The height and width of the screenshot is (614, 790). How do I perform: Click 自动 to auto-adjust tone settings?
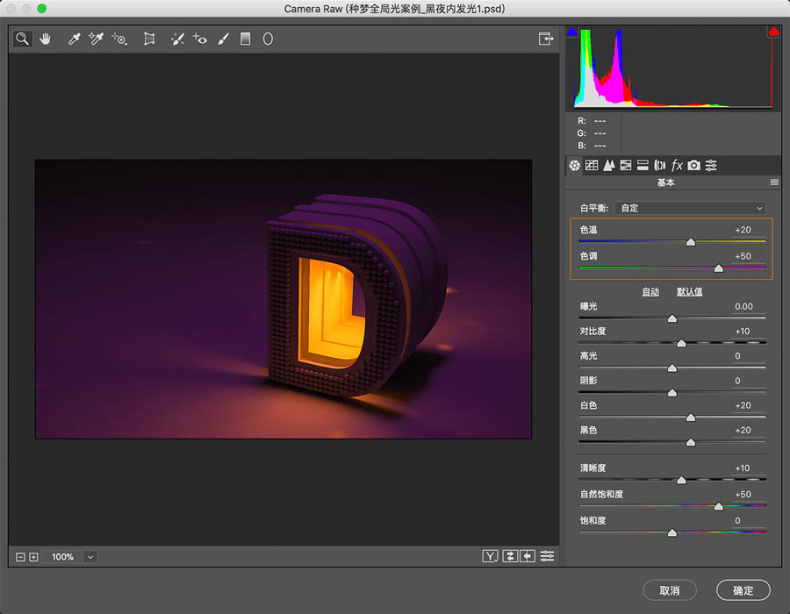tap(650, 291)
